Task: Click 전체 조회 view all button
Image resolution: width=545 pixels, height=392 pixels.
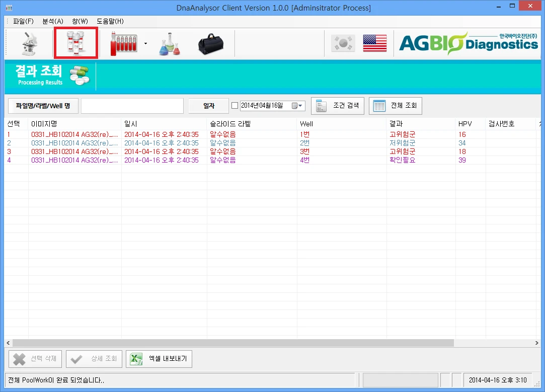Action: [396, 106]
